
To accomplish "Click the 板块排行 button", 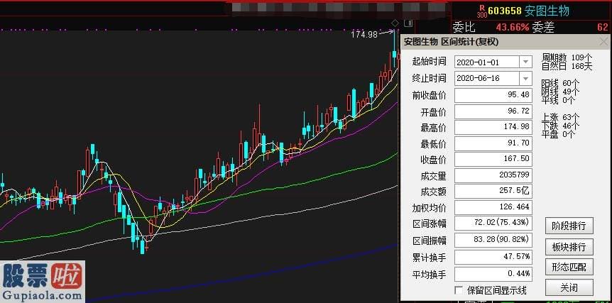I will [569, 247].
